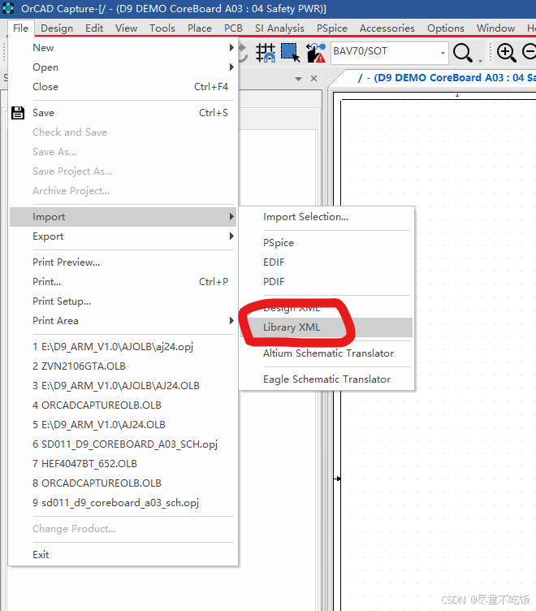Expand the Open submenu
Image resolution: width=536 pixels, height=611 pixels.
231,67
